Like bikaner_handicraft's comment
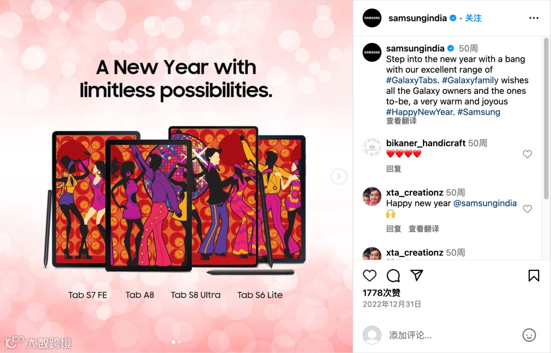Image resolution: width=551 pixels, height=353 pixels. 527,154
